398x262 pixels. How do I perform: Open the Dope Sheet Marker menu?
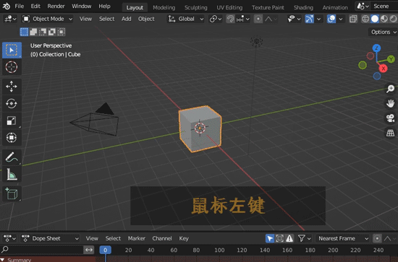(x=136, y=238)
